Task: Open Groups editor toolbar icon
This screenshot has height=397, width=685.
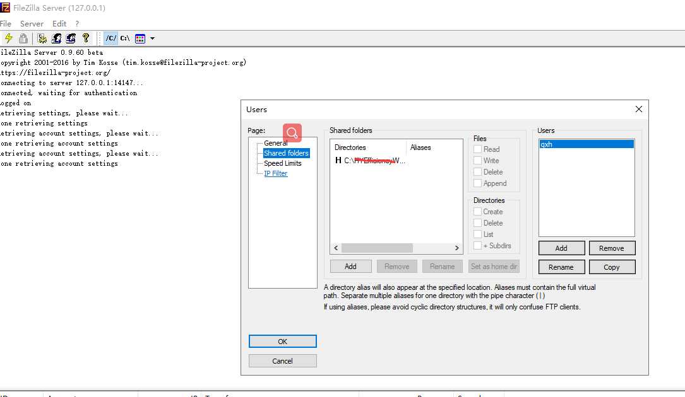Action: (71, 38)
